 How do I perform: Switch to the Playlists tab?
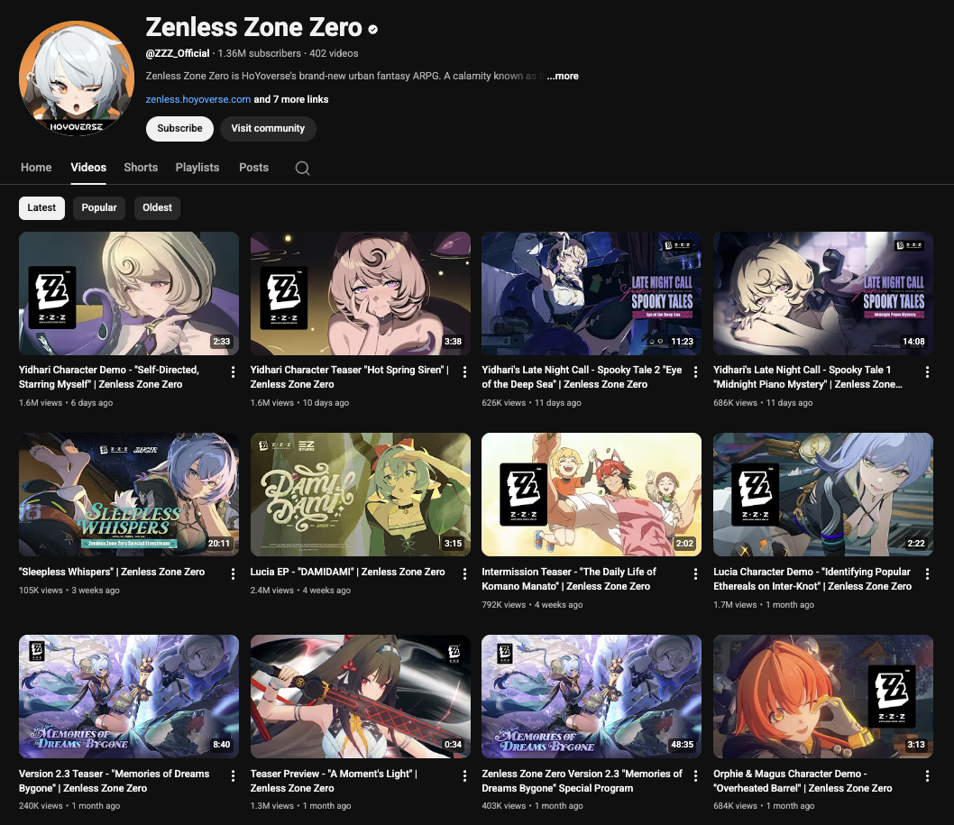click(x=197, y=168)
